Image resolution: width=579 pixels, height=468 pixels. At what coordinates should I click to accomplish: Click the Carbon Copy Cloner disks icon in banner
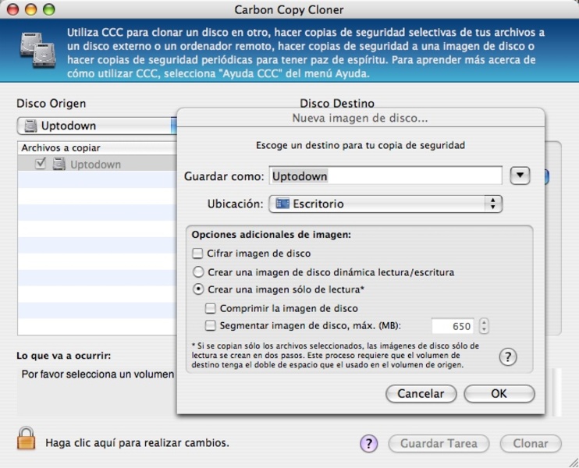[x=37, y=50]
